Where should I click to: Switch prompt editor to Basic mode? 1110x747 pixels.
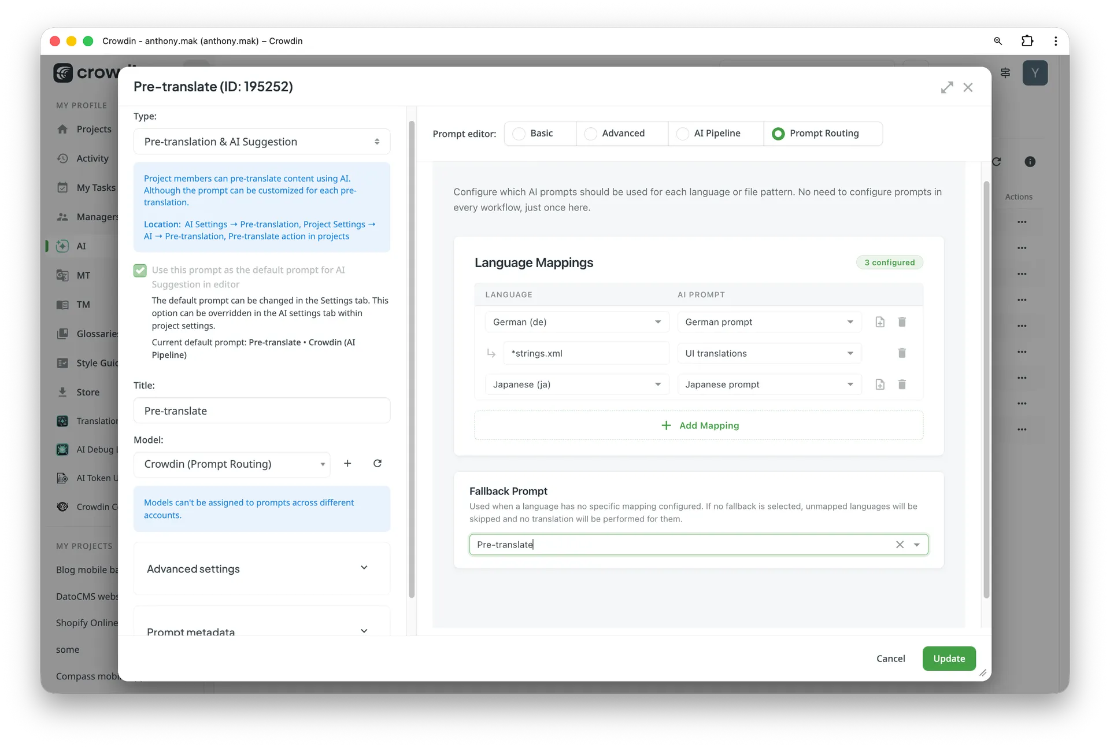click(539, 133)
